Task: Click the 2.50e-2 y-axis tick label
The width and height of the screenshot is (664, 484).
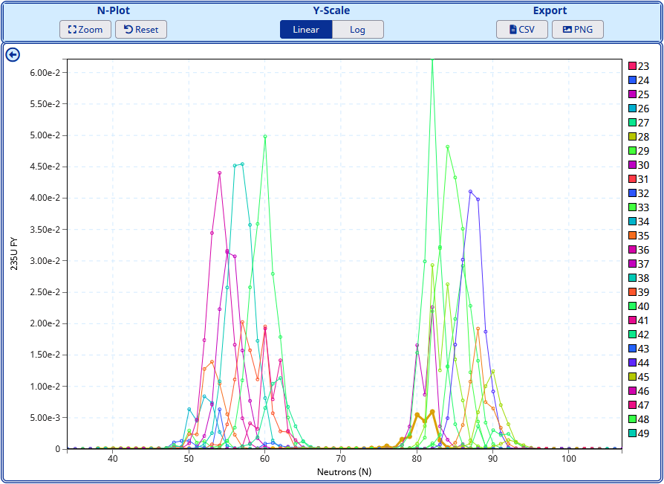Action: (x=45, y=292)
